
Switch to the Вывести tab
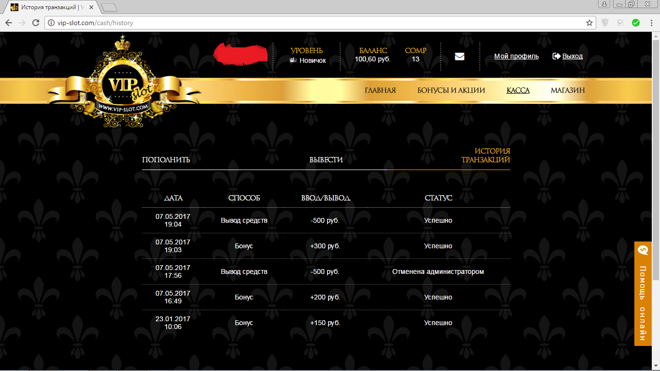tap(326, 160)
